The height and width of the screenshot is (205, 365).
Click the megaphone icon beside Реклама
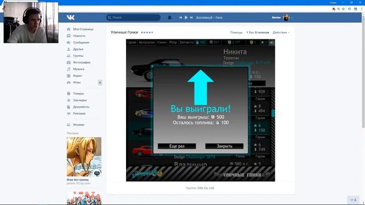pyautogui.click(x=68, y=113)
